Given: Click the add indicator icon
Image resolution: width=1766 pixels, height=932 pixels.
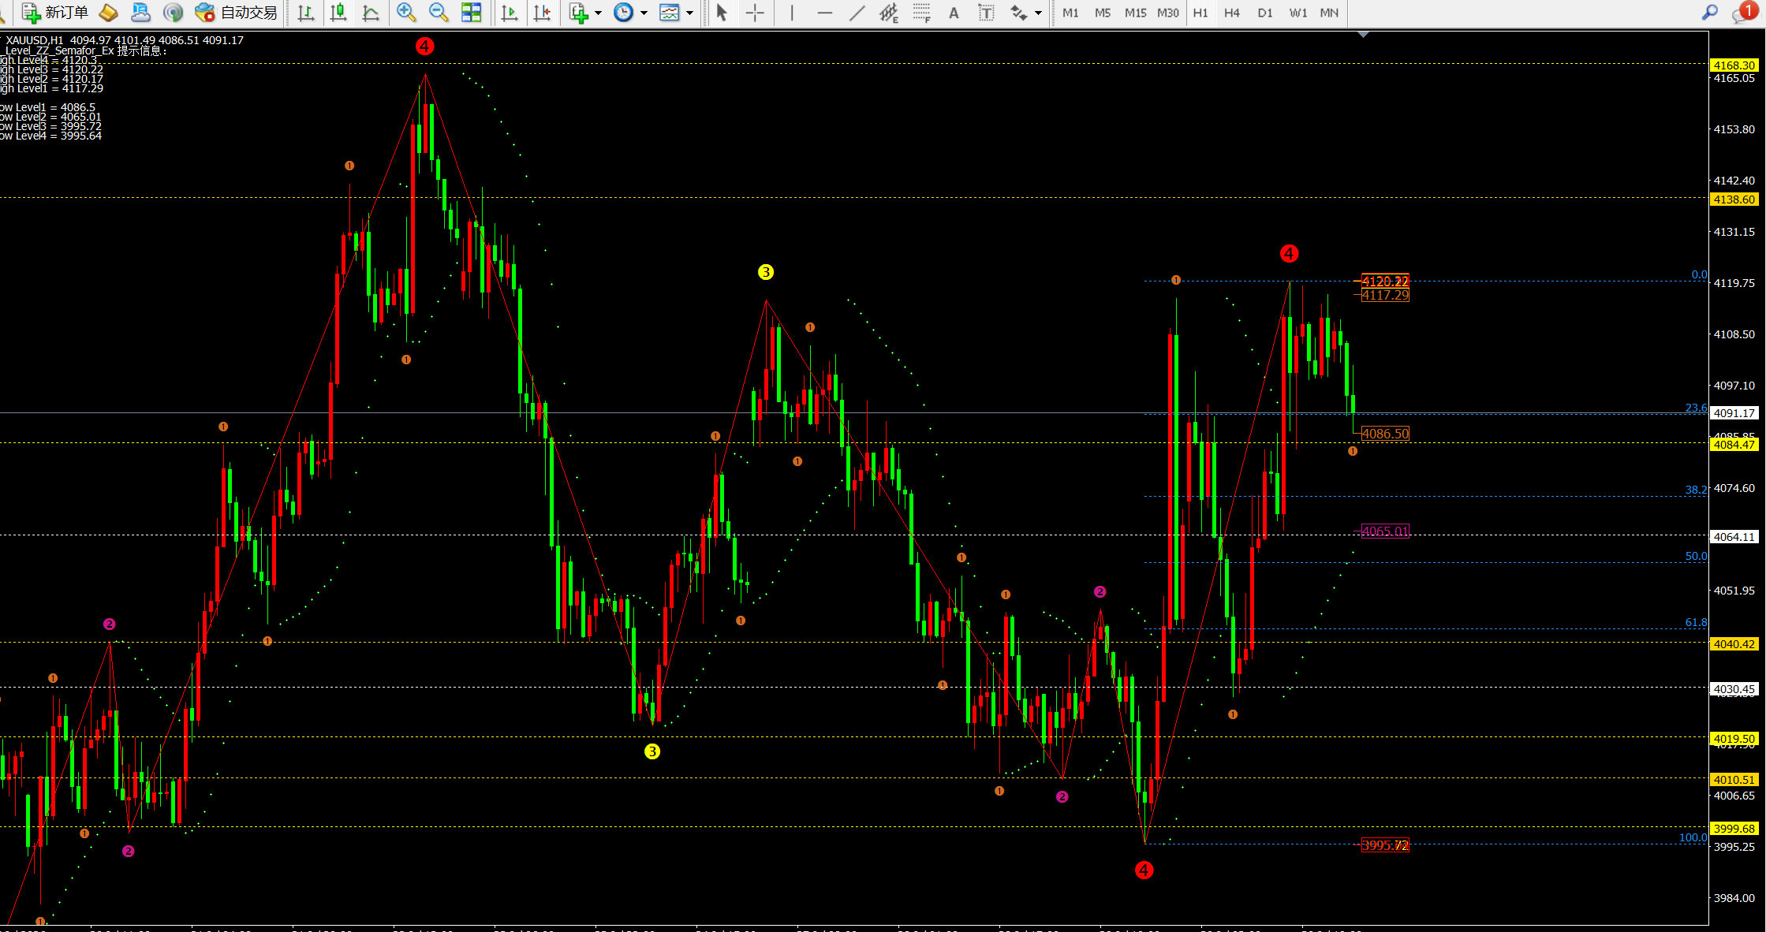Looking at the screenshot, I should tap(579, 13).
